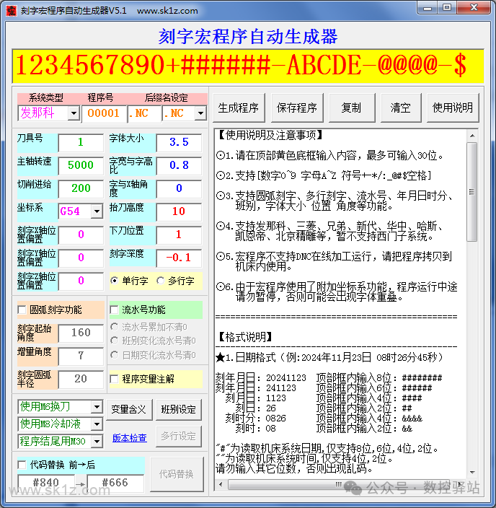496x508 pixels.
Task: Open the 后缀名设定 .NC dropdown arrow
Action: point(200,113)
